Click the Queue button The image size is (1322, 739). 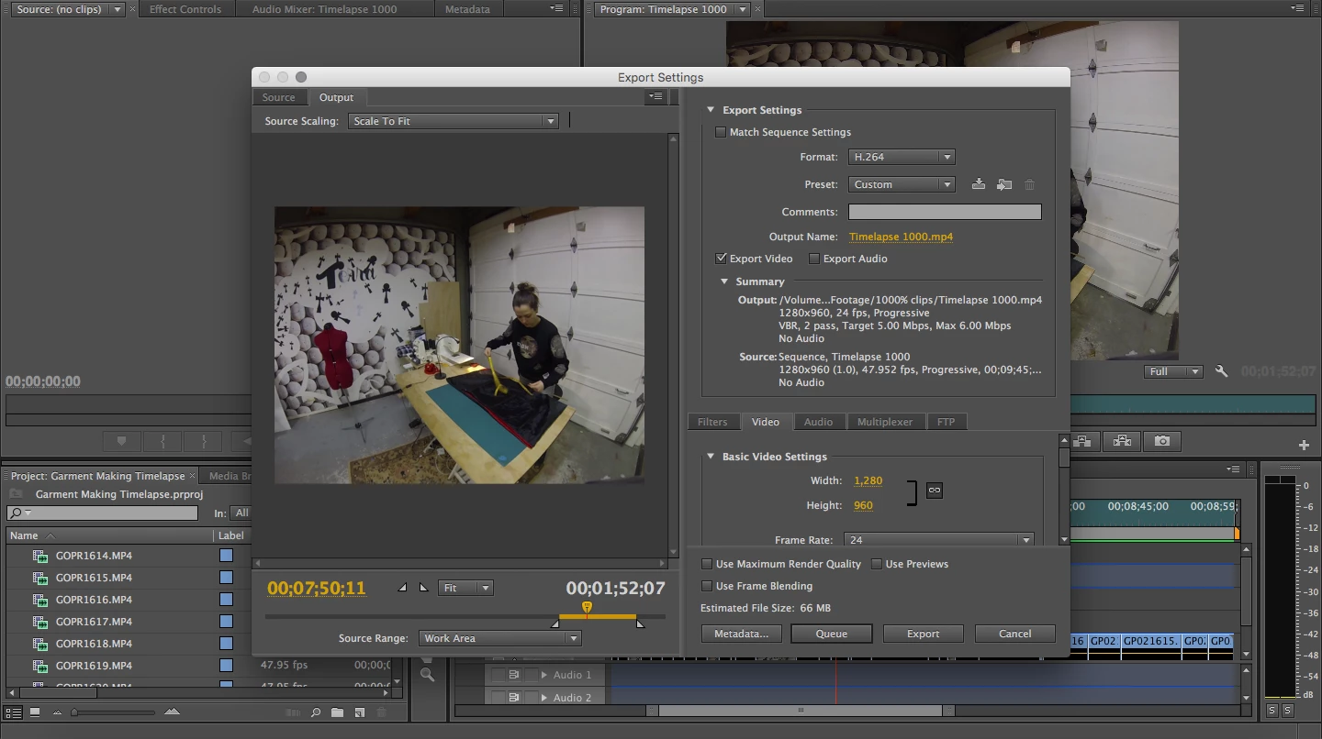[x=832, y=634]
